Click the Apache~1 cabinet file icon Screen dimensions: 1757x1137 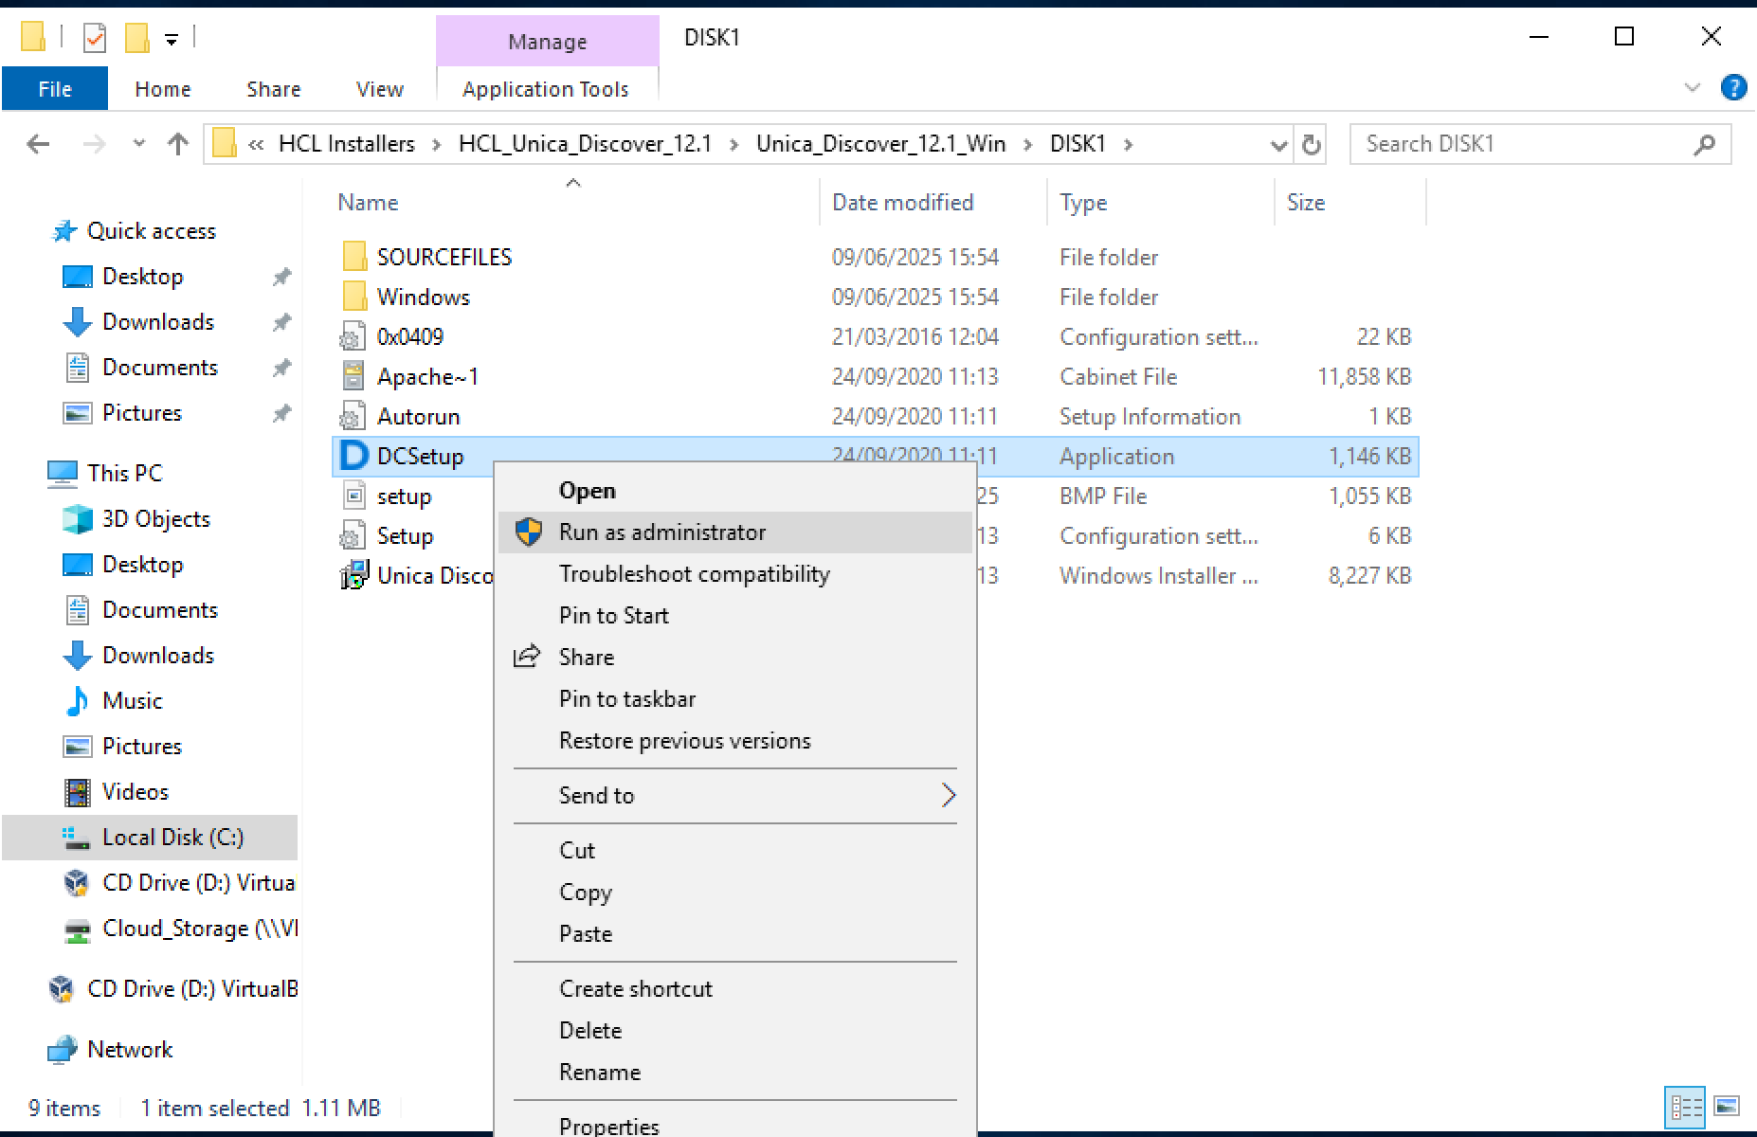353,376
